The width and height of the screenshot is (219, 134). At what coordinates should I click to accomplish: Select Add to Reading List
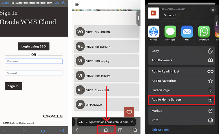(182, 72)
